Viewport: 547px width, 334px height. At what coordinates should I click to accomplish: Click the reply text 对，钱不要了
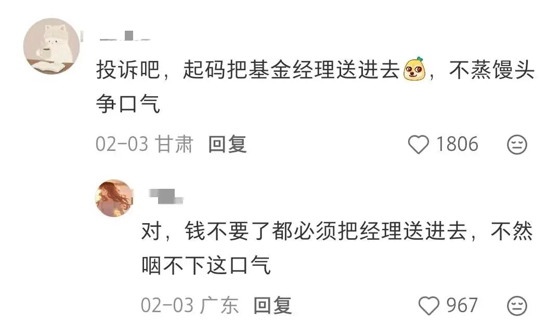tap(205, 231)
